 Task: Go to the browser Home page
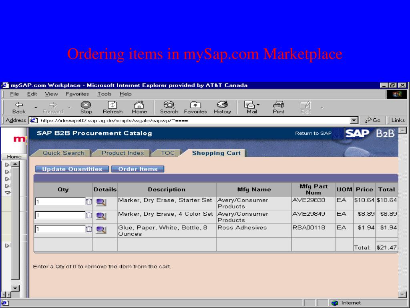click(139, 107)
